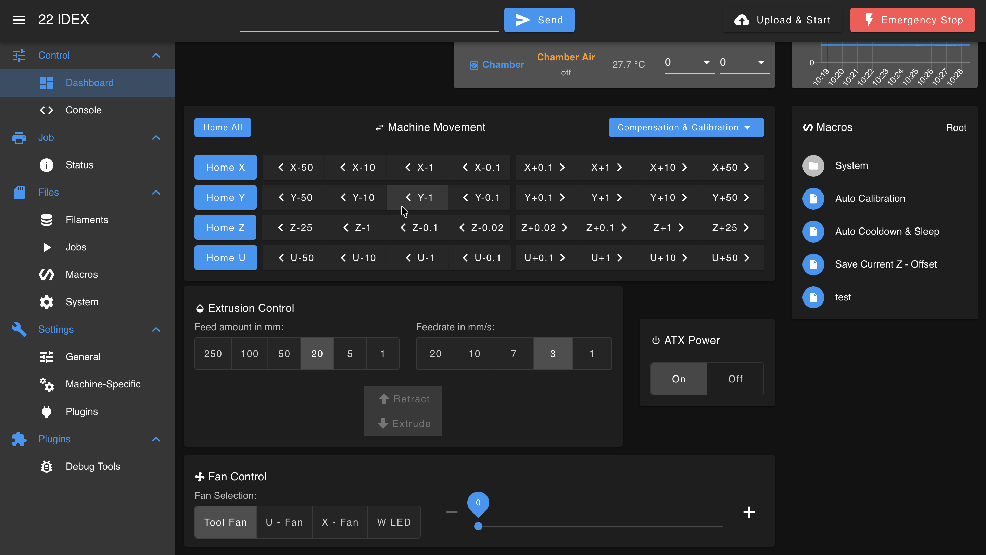Select feedrate 7 mm/s

tap(514, 354)
